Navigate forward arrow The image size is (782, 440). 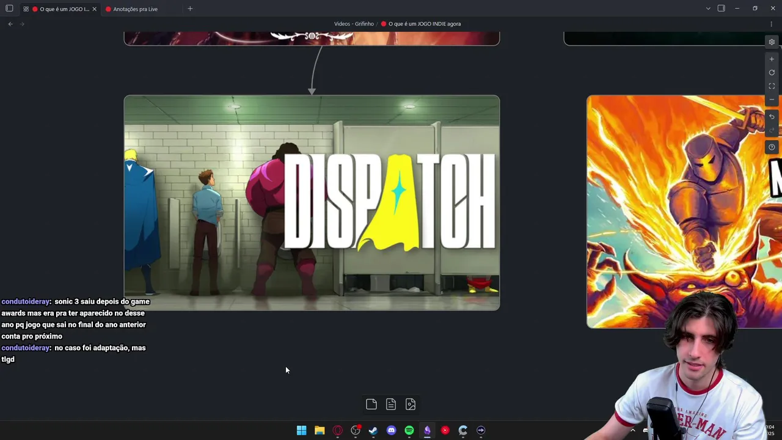[x=23, y=24]
